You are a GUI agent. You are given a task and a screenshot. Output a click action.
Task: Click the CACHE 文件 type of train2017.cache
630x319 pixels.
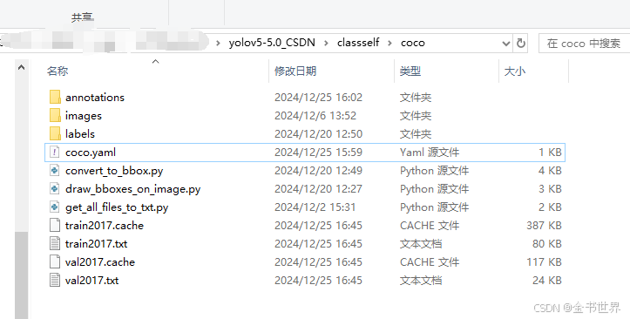(430, 226)
